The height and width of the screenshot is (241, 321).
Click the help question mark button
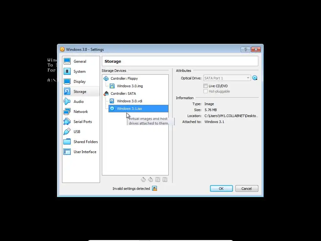[246, 49]
